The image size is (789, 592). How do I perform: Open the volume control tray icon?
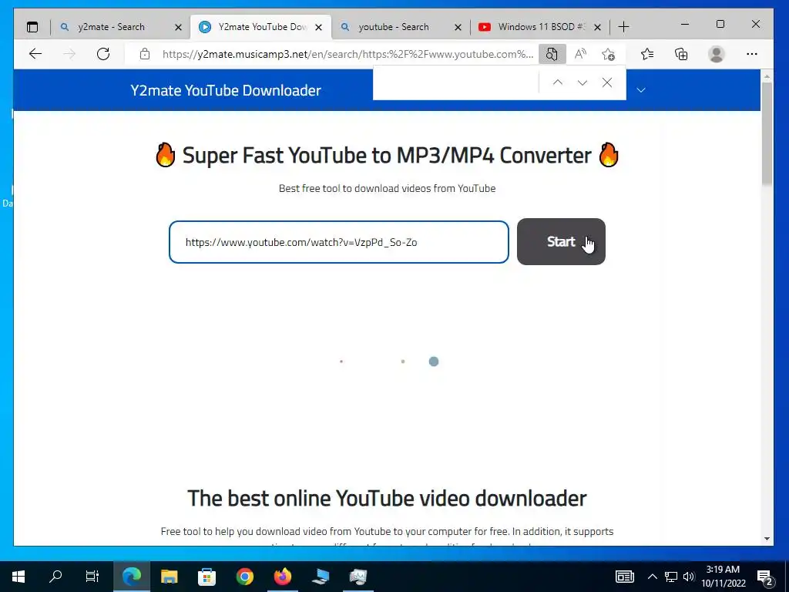coord(689,577)
